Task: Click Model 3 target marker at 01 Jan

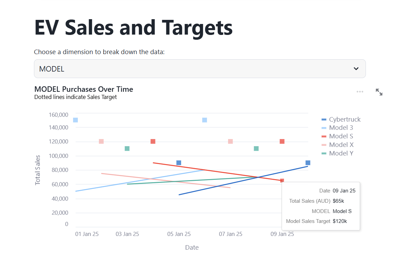Action: (75, 120)
